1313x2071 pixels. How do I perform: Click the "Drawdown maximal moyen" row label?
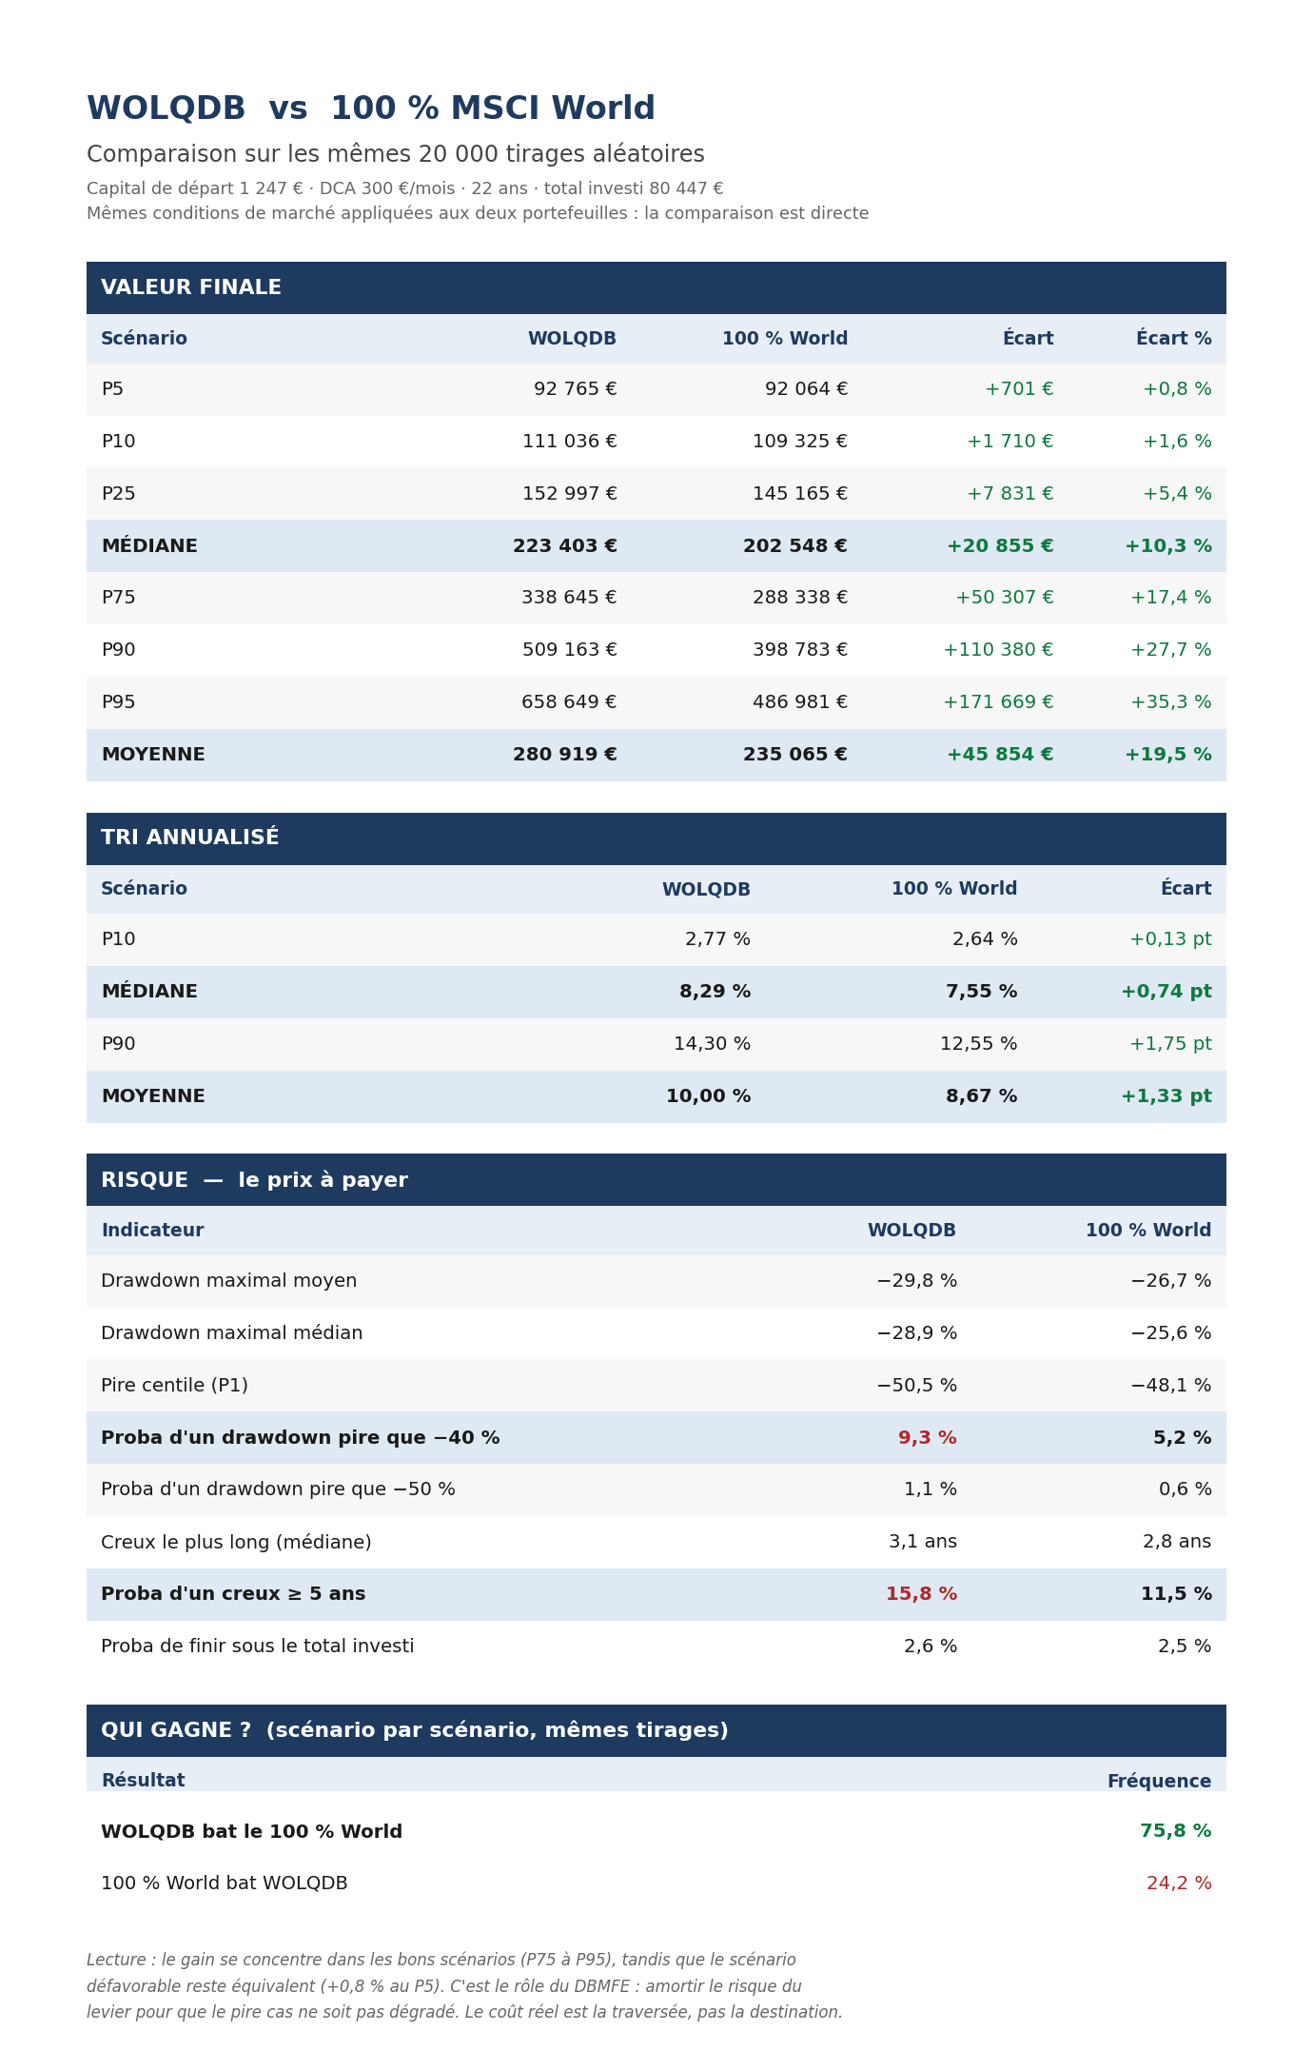229,1281
